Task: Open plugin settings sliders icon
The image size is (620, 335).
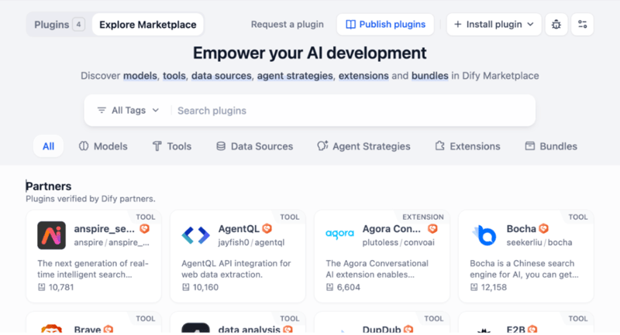Action: click(x=582, y=24)
